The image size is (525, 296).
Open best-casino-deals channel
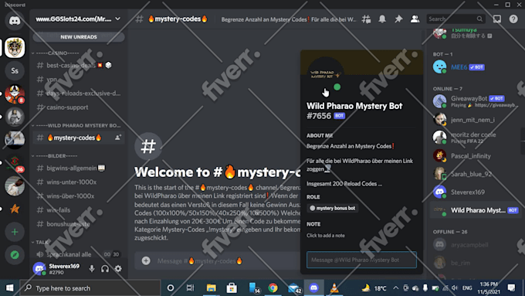click(79, 65)
